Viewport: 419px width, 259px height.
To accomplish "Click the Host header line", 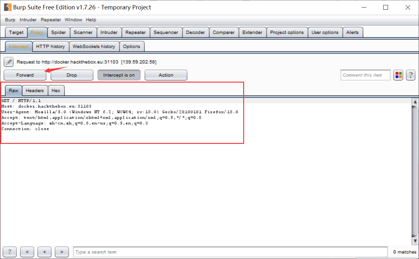I will coord(46,106).
